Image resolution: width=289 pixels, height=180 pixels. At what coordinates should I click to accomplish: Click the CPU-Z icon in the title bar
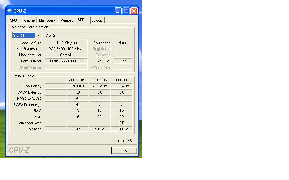pos(10,11)
